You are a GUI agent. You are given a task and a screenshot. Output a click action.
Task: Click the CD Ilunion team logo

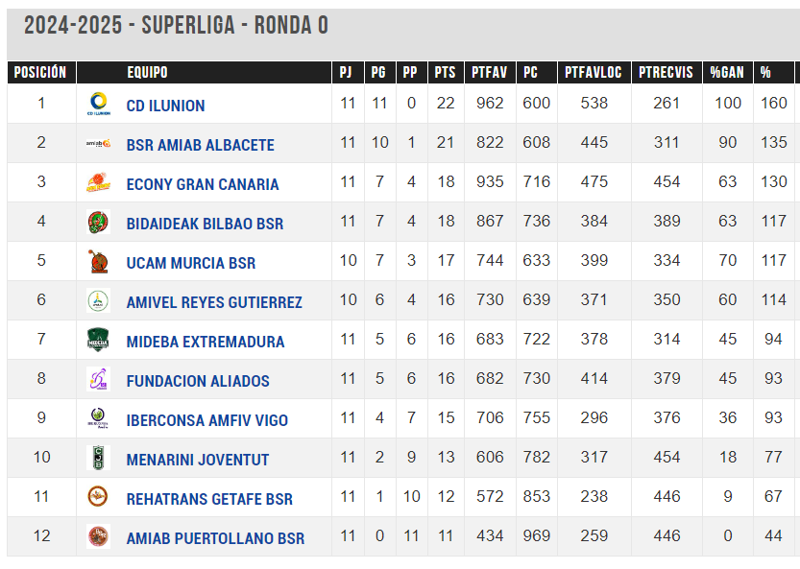(x=99, y=104)
